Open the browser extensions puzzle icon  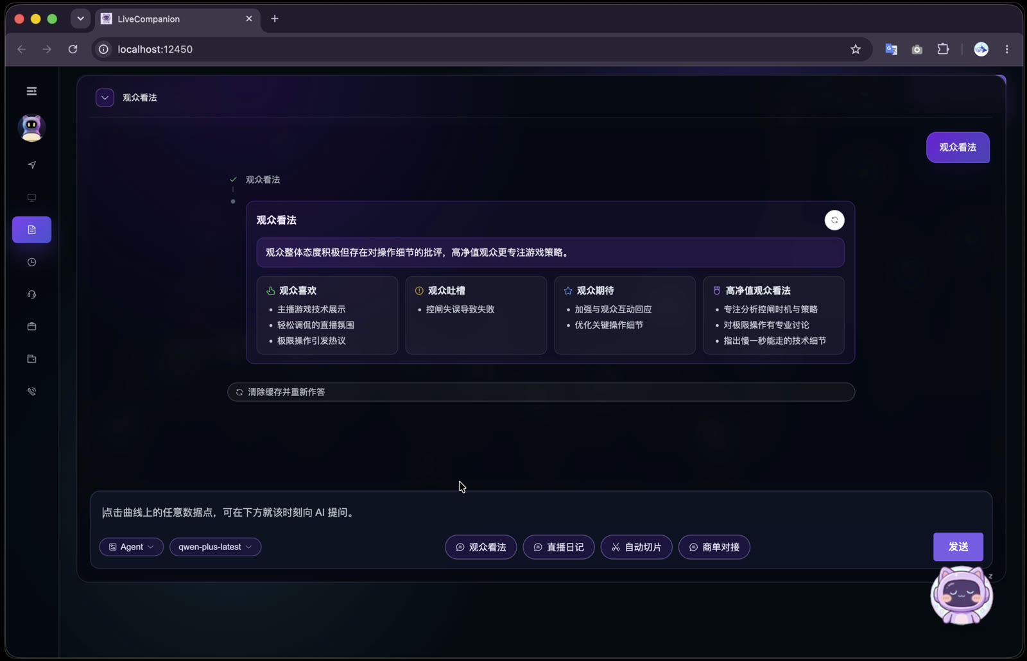(x=943, y=49)
